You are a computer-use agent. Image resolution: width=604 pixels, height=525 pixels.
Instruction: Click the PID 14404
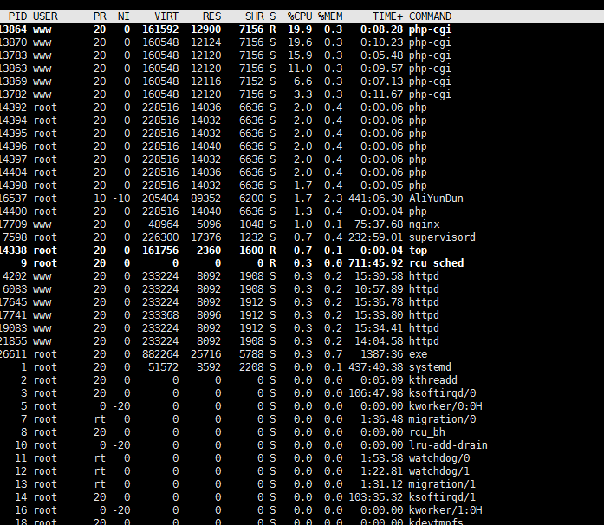click(x=14, y=172)
